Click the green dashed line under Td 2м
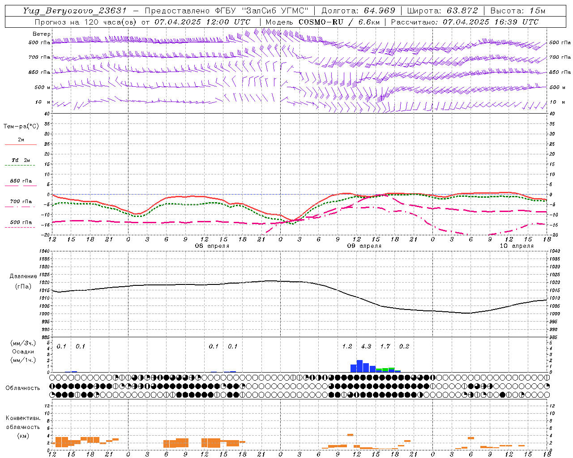This screenshot has height=458, width=573. pos(20,165)
